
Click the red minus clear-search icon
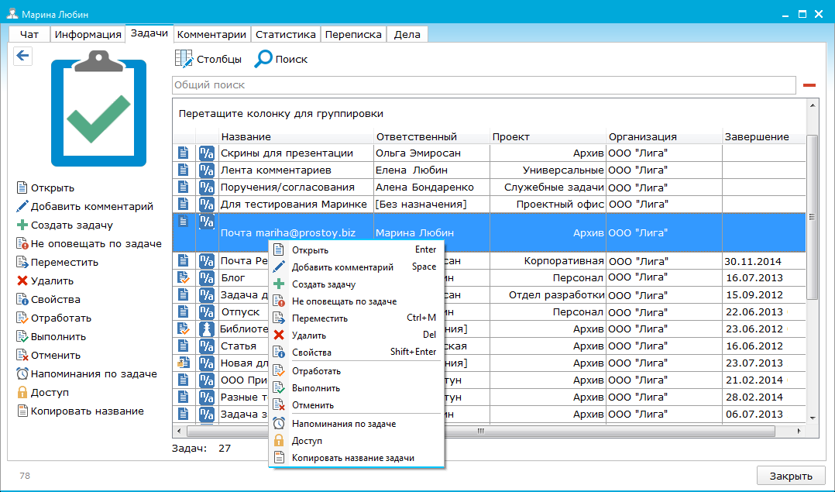(809, 85)
